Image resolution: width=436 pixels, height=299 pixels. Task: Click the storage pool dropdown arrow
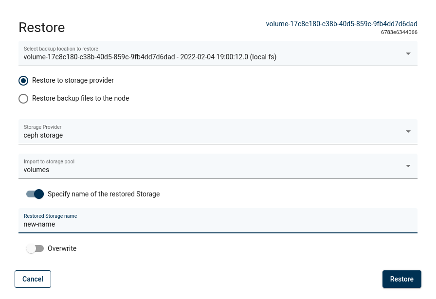pos(408,166)
